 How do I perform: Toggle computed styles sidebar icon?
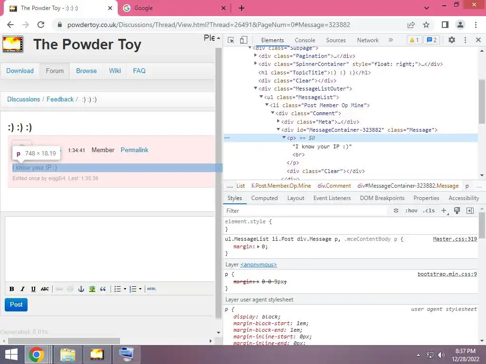pyautogui.click(x=470, y=211)
